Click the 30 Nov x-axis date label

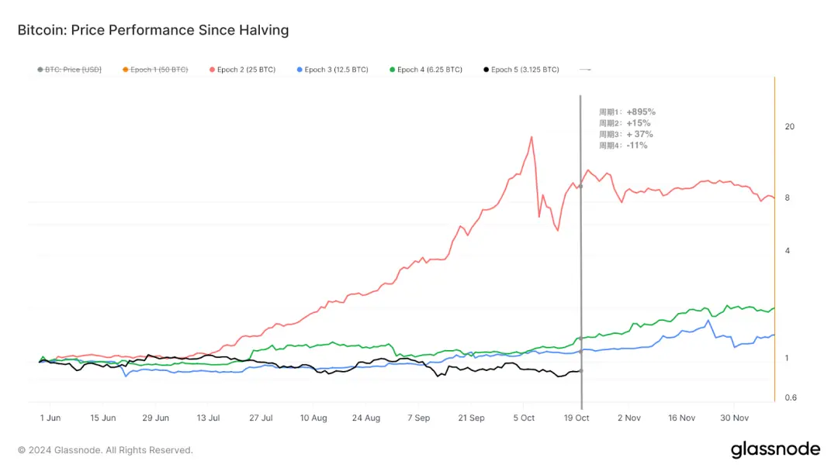pyautogui.click(x=734, y=418)
